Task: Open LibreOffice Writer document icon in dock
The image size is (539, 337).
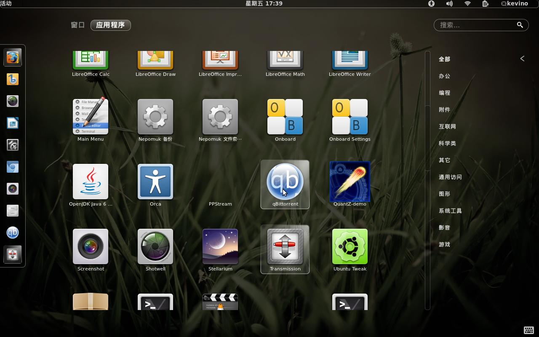Action: [13, 123]
